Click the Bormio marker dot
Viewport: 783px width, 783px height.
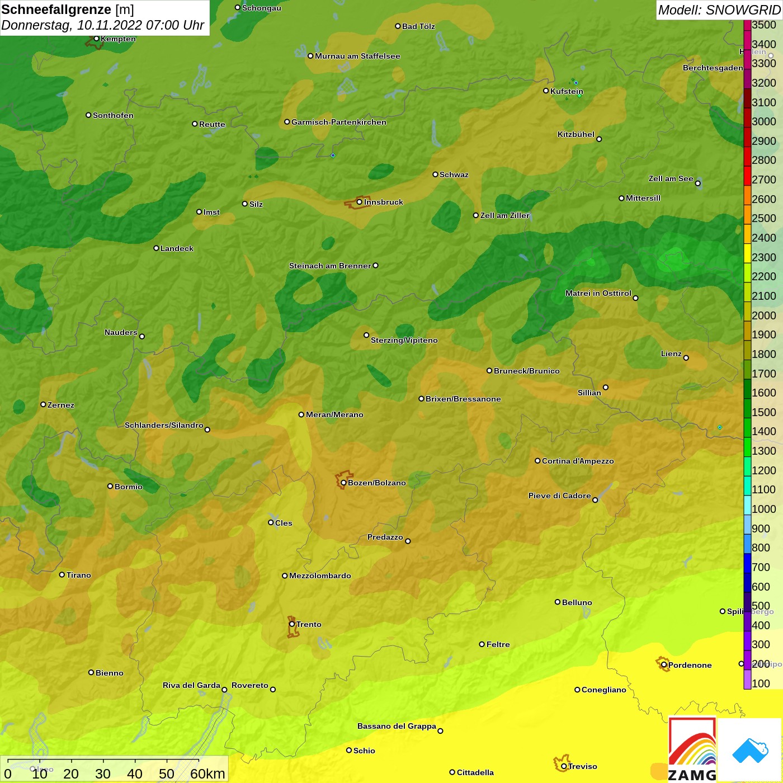pyautogui.click(x=110, y=486)
